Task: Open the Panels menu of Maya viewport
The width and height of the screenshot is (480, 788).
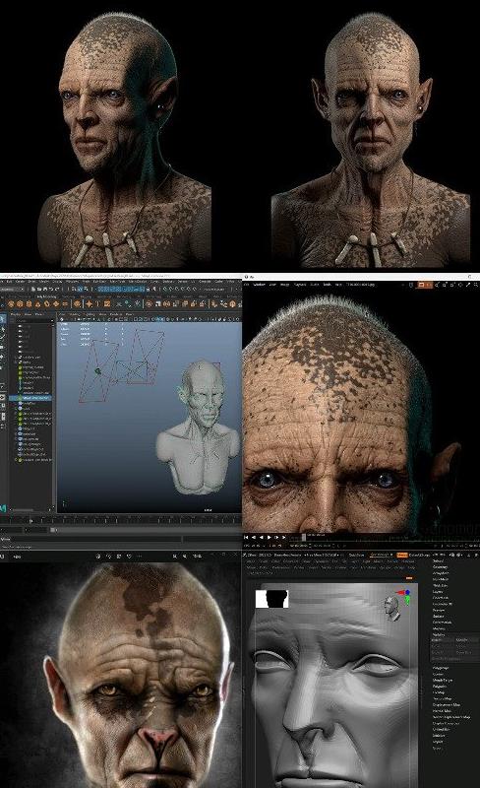Action: click(129, 314)
